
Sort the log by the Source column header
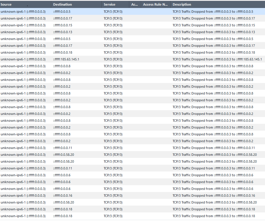point(25,4)
